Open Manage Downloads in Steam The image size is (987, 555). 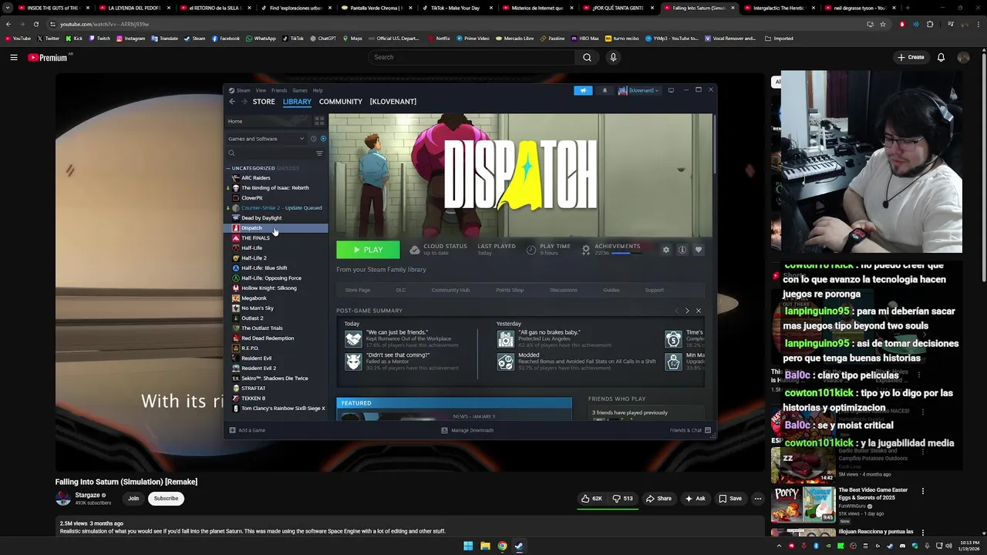click(x=467, y=430)
